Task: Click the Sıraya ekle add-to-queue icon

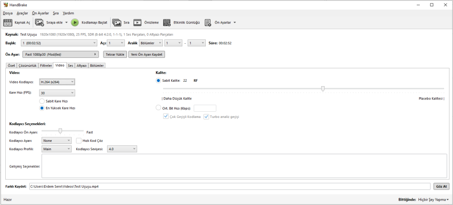Action: pos(39,23)
